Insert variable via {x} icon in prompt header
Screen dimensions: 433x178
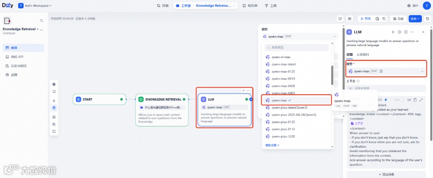409,100
